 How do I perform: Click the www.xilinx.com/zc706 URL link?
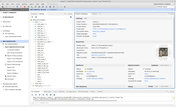tap(98, 55)
